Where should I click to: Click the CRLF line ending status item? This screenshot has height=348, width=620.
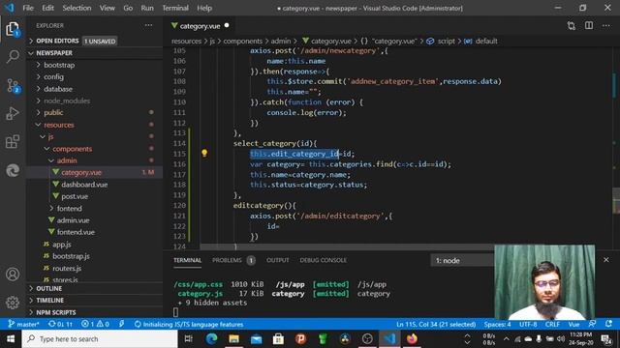(552, 324)
